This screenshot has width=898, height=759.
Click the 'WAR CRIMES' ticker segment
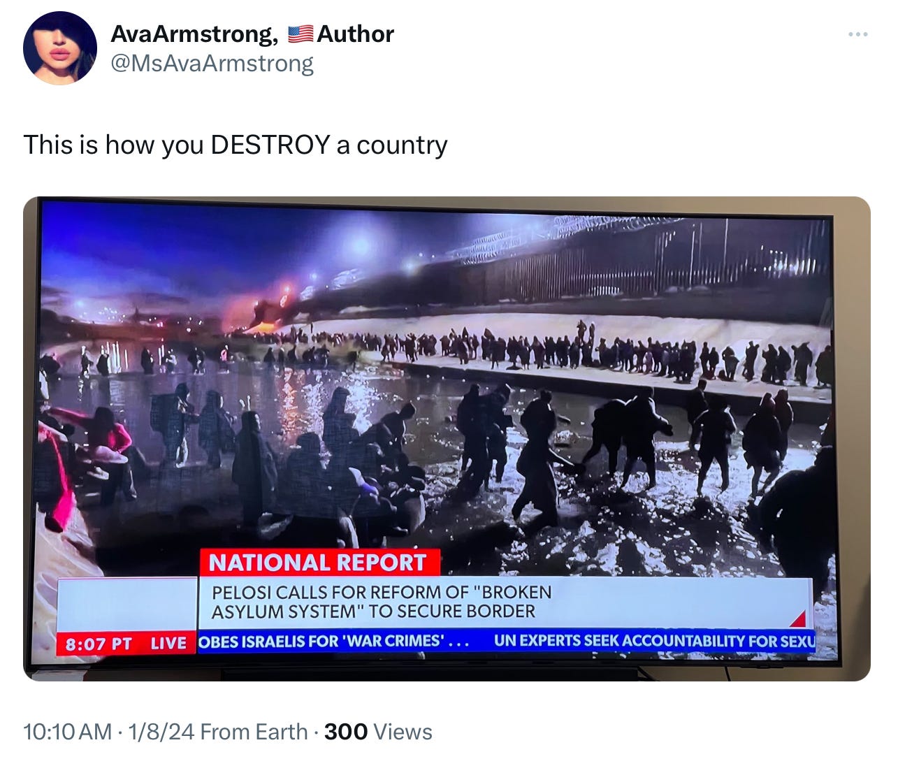point(333,640)
